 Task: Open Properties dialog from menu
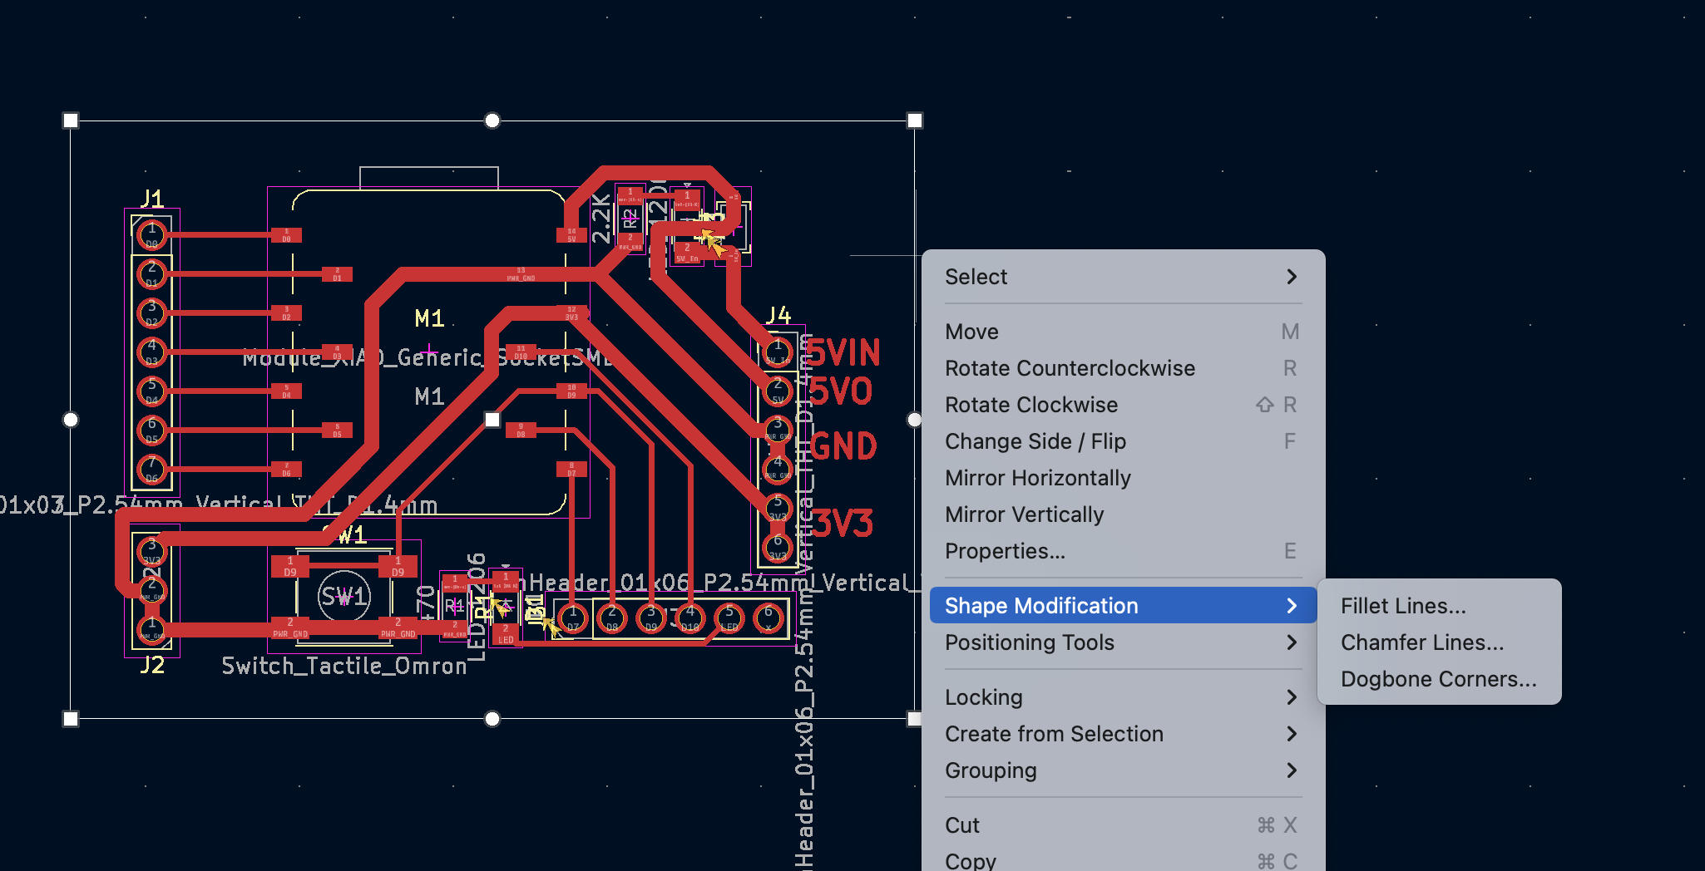(x=1005, y=551)
